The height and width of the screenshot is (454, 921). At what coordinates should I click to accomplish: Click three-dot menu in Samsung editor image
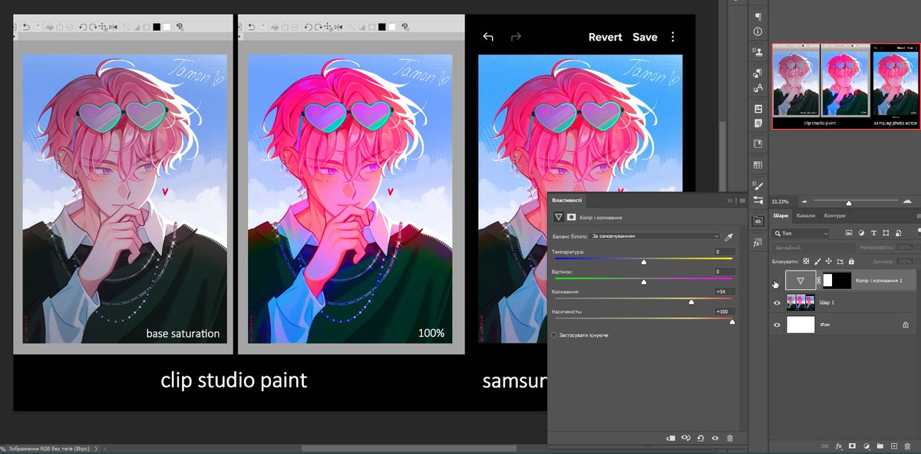click(x=673, y=37)
